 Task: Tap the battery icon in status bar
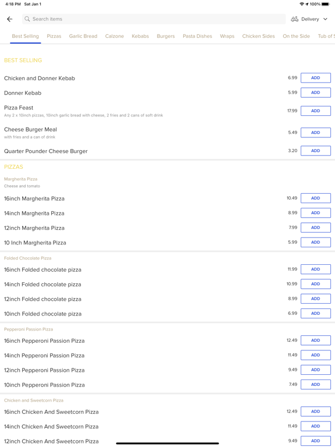pos(326,4)
